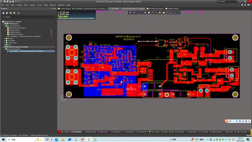Viewport: 252px width, 142px height.
Task: Save the project with the panel save icon
Action: pyautogui.click(x=4, y=13)
